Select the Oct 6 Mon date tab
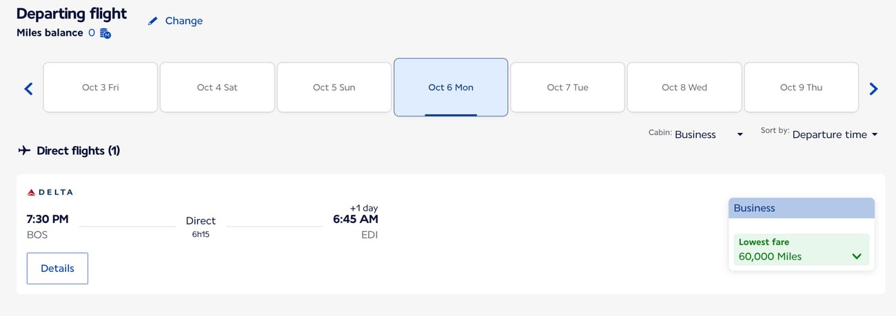Viewport: 896px width, 316px height. tap(451, 87)
